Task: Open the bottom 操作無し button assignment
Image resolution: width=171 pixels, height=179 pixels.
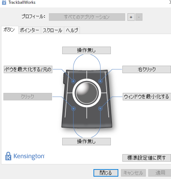Action: pyautogui.click(x=86, y=142)
